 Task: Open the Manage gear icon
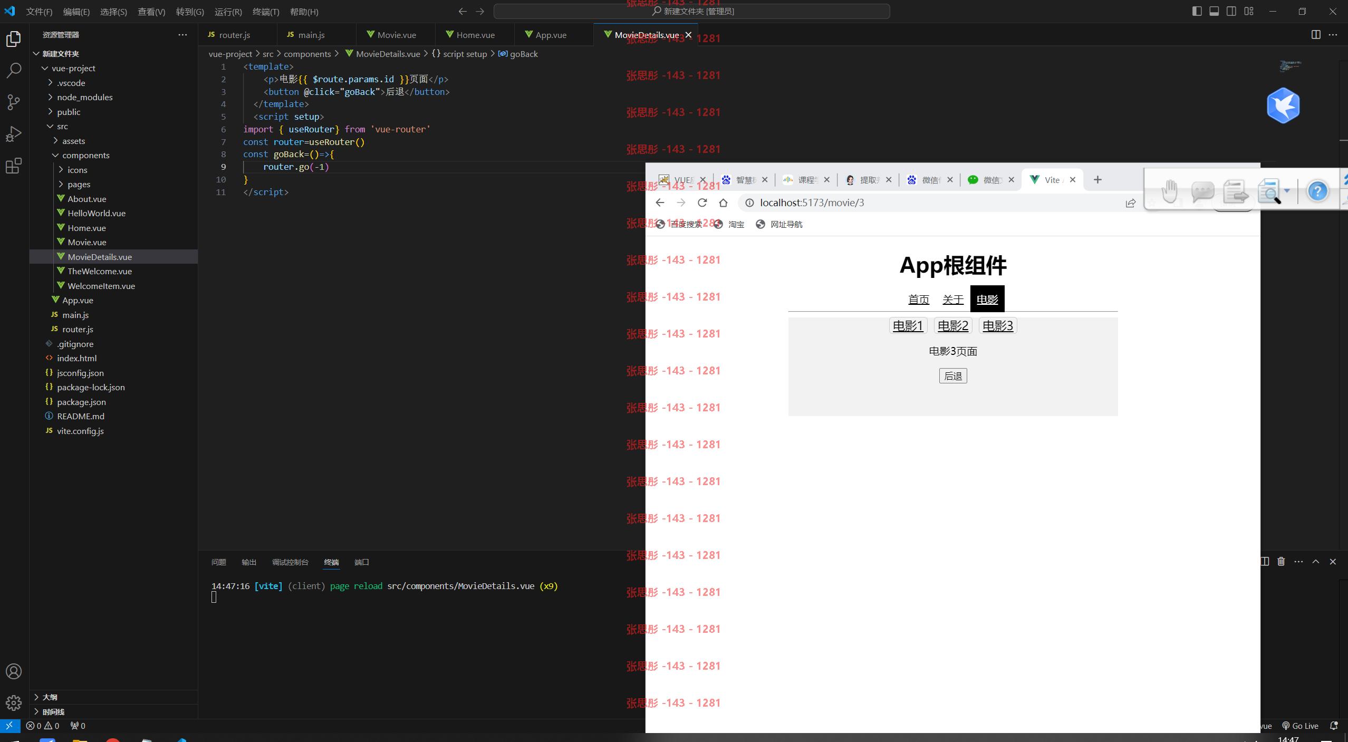coord(14,703)
